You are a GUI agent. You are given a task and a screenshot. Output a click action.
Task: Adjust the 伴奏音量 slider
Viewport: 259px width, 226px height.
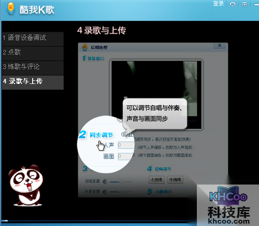coord(121,192)
